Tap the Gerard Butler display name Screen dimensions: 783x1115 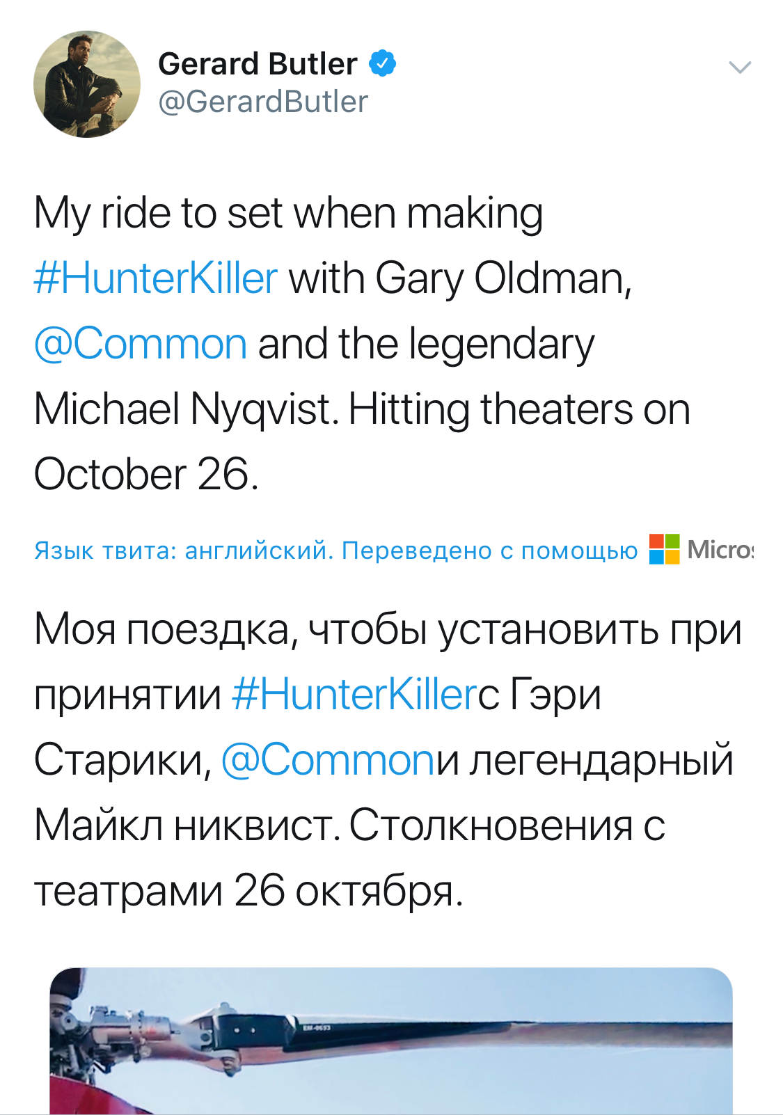258,64
